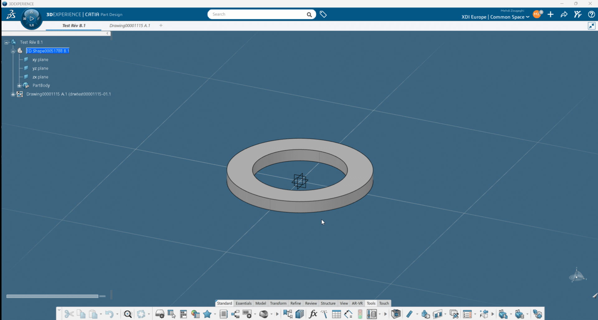Collapse the tree panel with the arrow
The width and height of the screenshot is (598, 320).
[x=107, y=33]
